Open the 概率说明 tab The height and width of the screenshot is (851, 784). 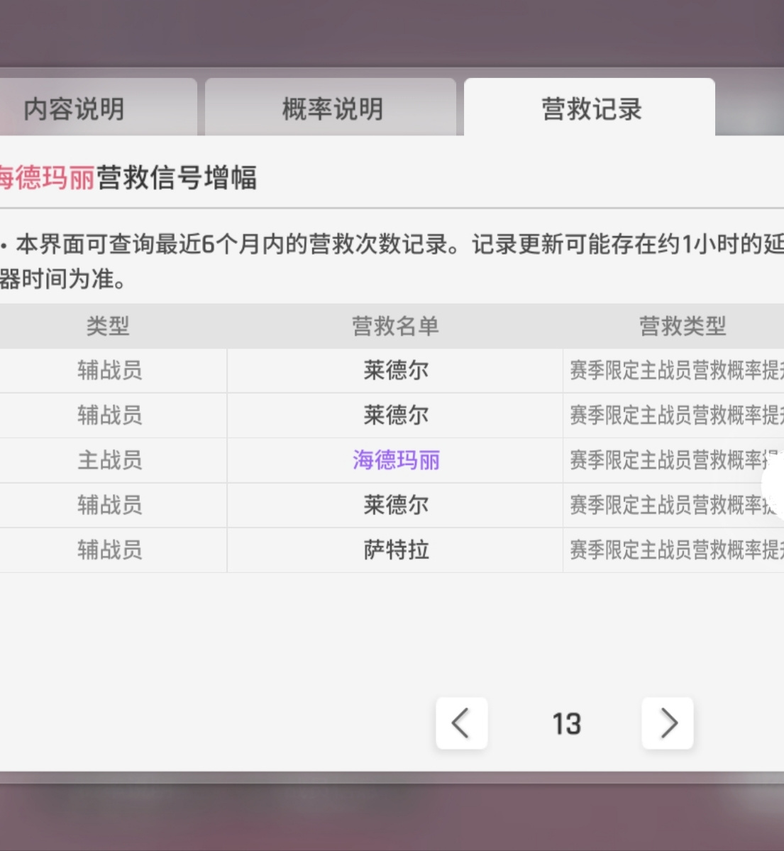(x=331, y=109)
